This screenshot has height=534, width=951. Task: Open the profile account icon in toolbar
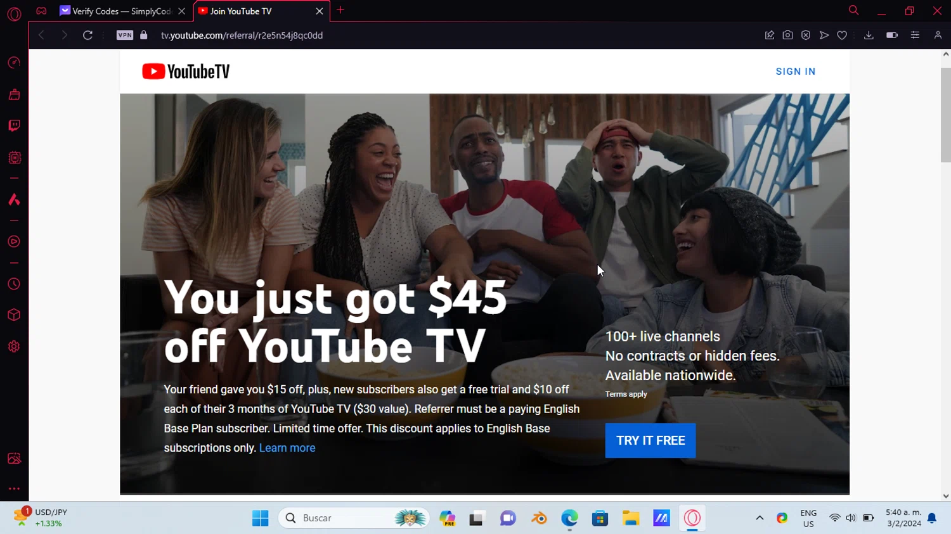tap(938, 35)
